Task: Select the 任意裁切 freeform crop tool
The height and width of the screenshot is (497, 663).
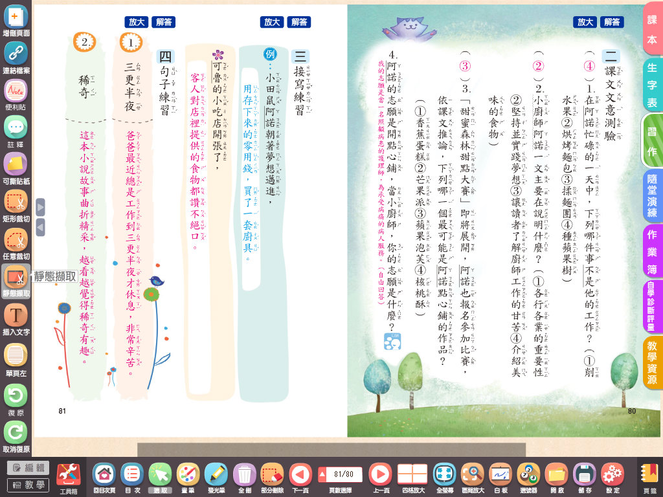Action: [16, 243]
